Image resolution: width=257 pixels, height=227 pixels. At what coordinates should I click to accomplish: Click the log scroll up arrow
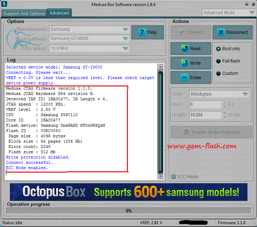point(160,67)
